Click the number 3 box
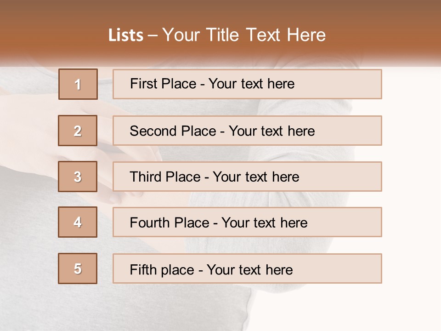Viewport: 441px width, 331px height. tap(78, 177)
